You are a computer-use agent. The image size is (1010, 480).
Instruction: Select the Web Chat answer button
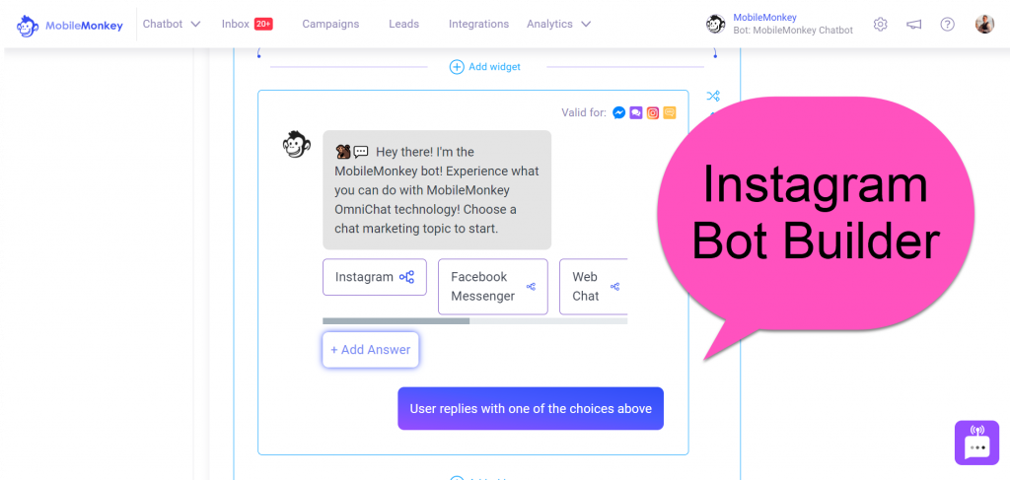point(593,287)
